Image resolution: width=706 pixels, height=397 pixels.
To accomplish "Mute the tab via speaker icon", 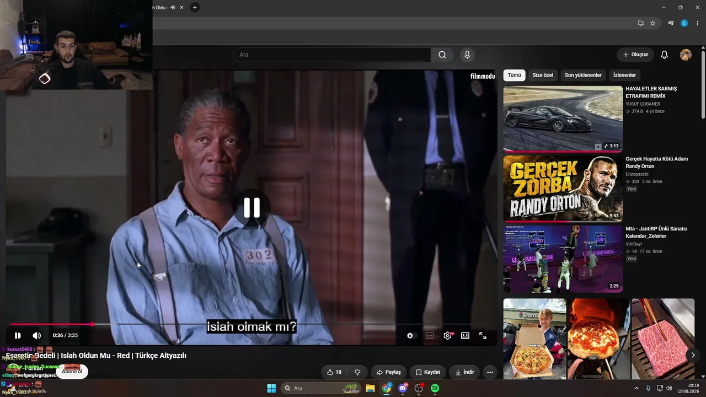I will click(x=173, y=7).
